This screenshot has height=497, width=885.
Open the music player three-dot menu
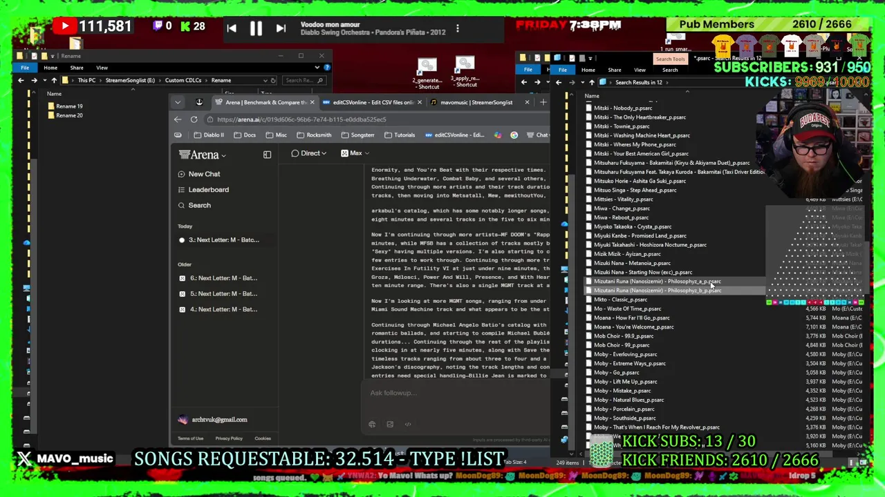tap(457, 29)
